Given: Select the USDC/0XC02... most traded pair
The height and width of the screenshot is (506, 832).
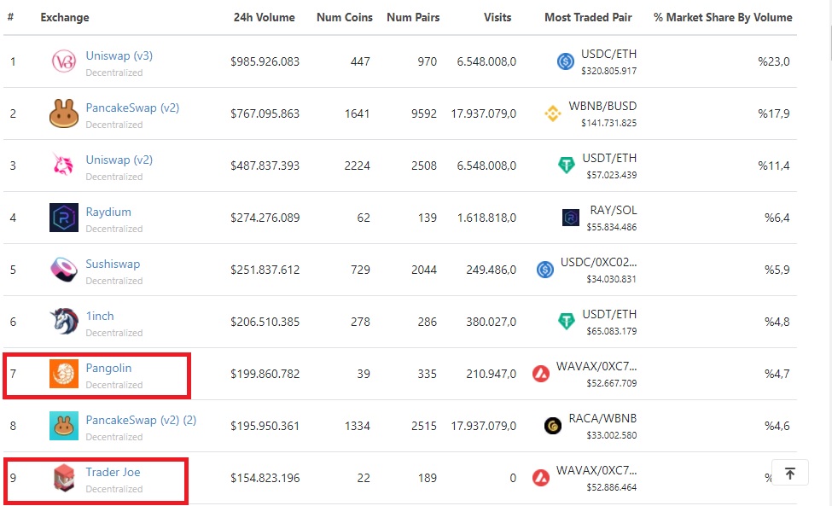Looking at the screenshot, I should point(598,262).
